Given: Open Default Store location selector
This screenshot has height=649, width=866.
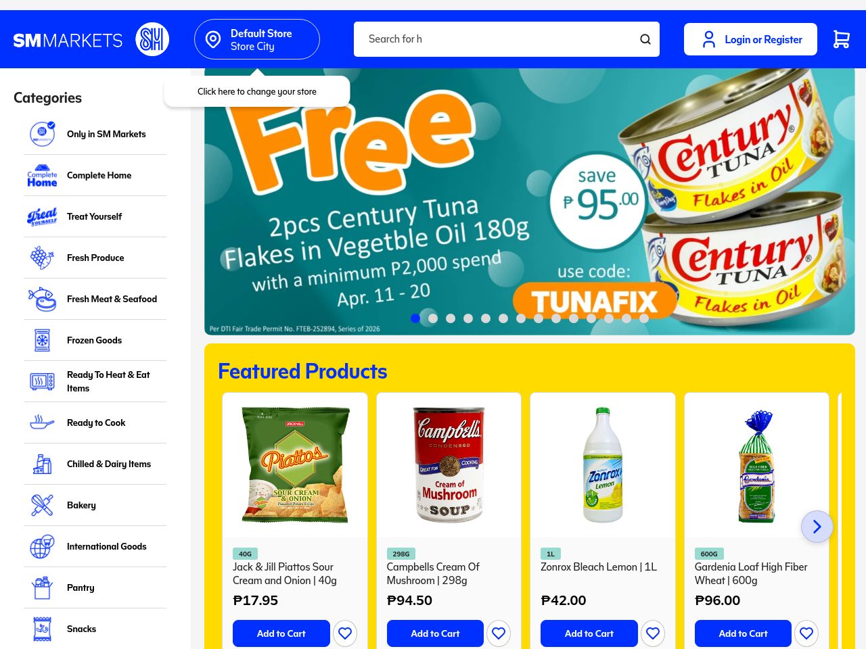Looking at the screenshot, I should point(257,39).
